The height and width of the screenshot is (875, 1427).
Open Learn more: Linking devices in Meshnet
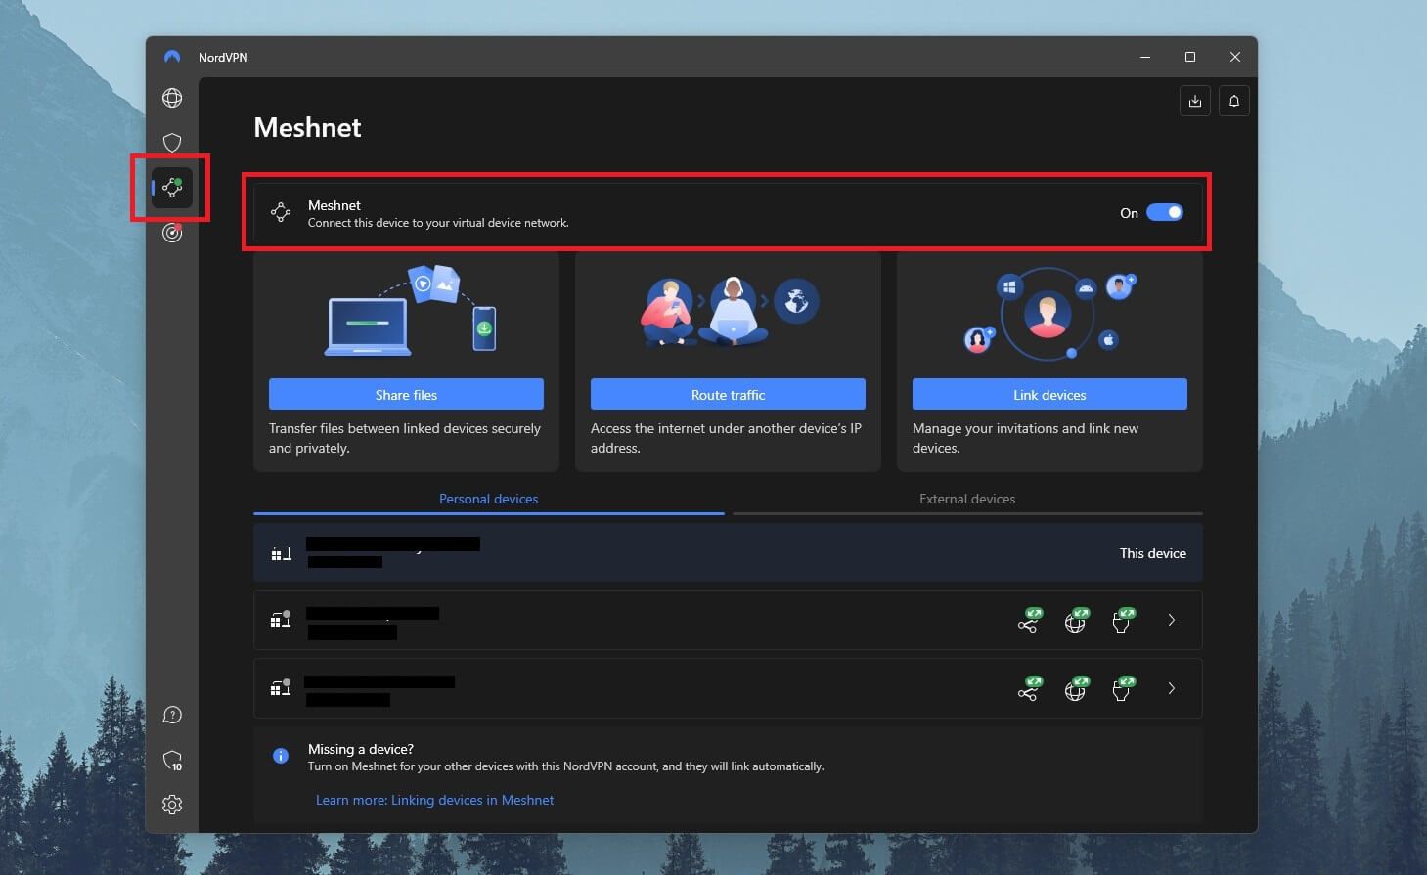pyautogui.click(x=434, y=800)
